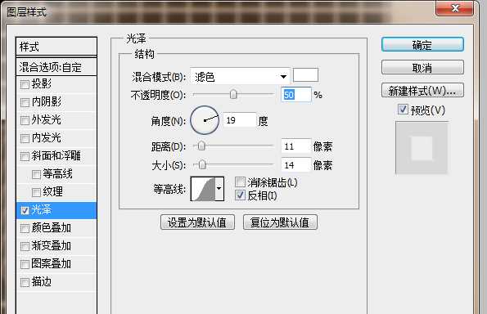
Task: Uncheck the 光泽 satin checkbox
Action: point(25,210)
